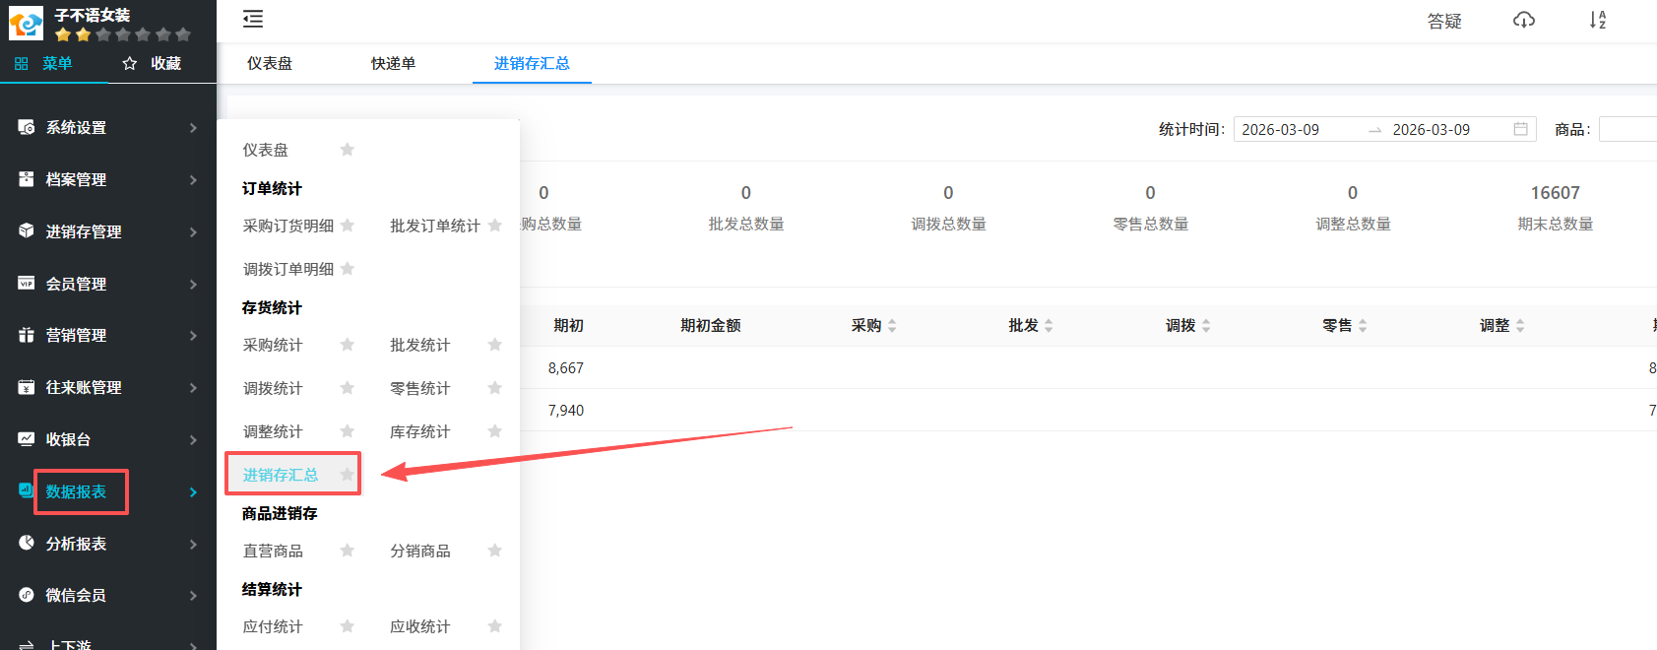Favorite 零售统计 using its star
This screenshot has height=650, width=1657.
point(494,388)
